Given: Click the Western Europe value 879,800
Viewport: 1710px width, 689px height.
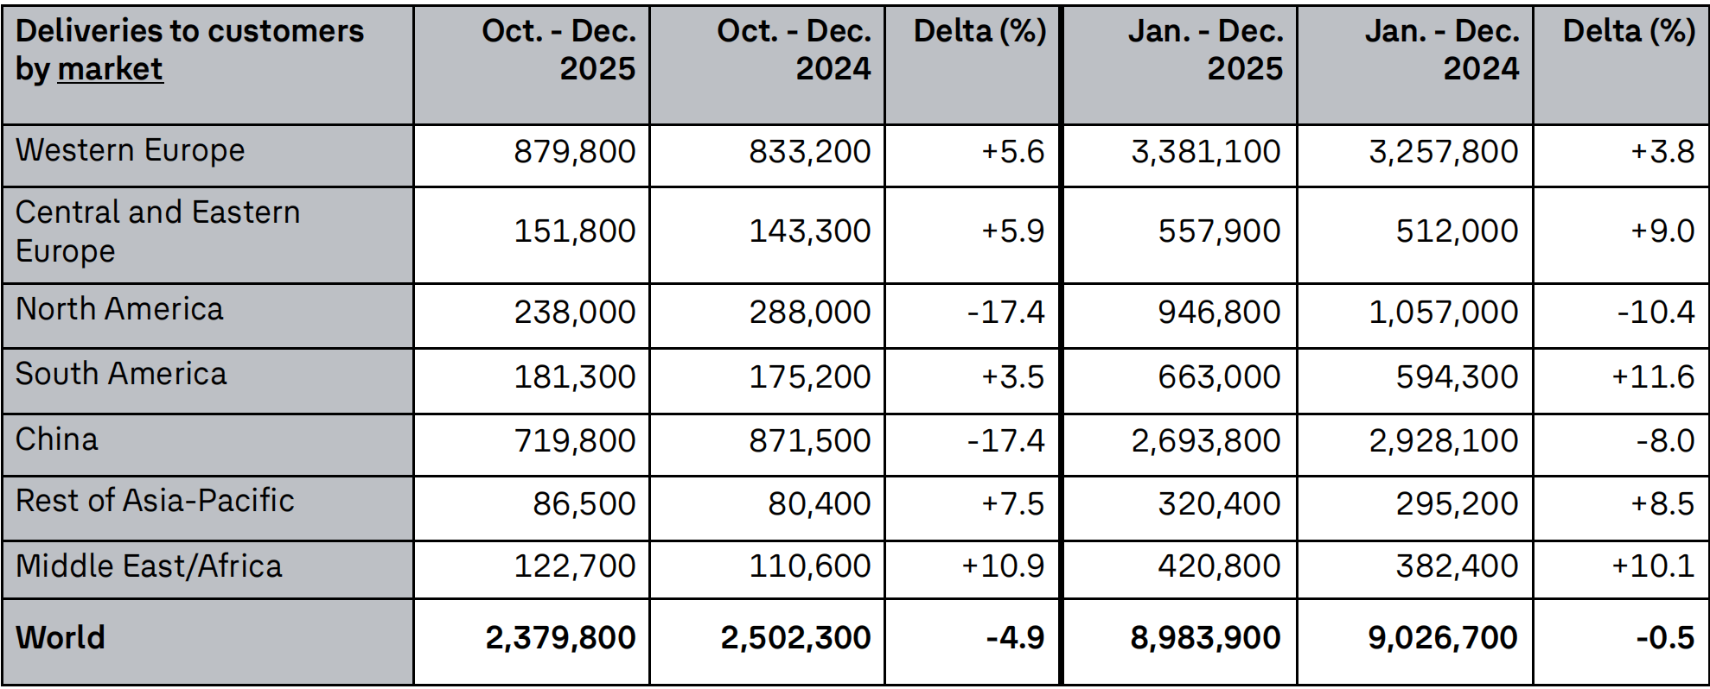Looking at the screenshot, I should [x=575, y=152].
